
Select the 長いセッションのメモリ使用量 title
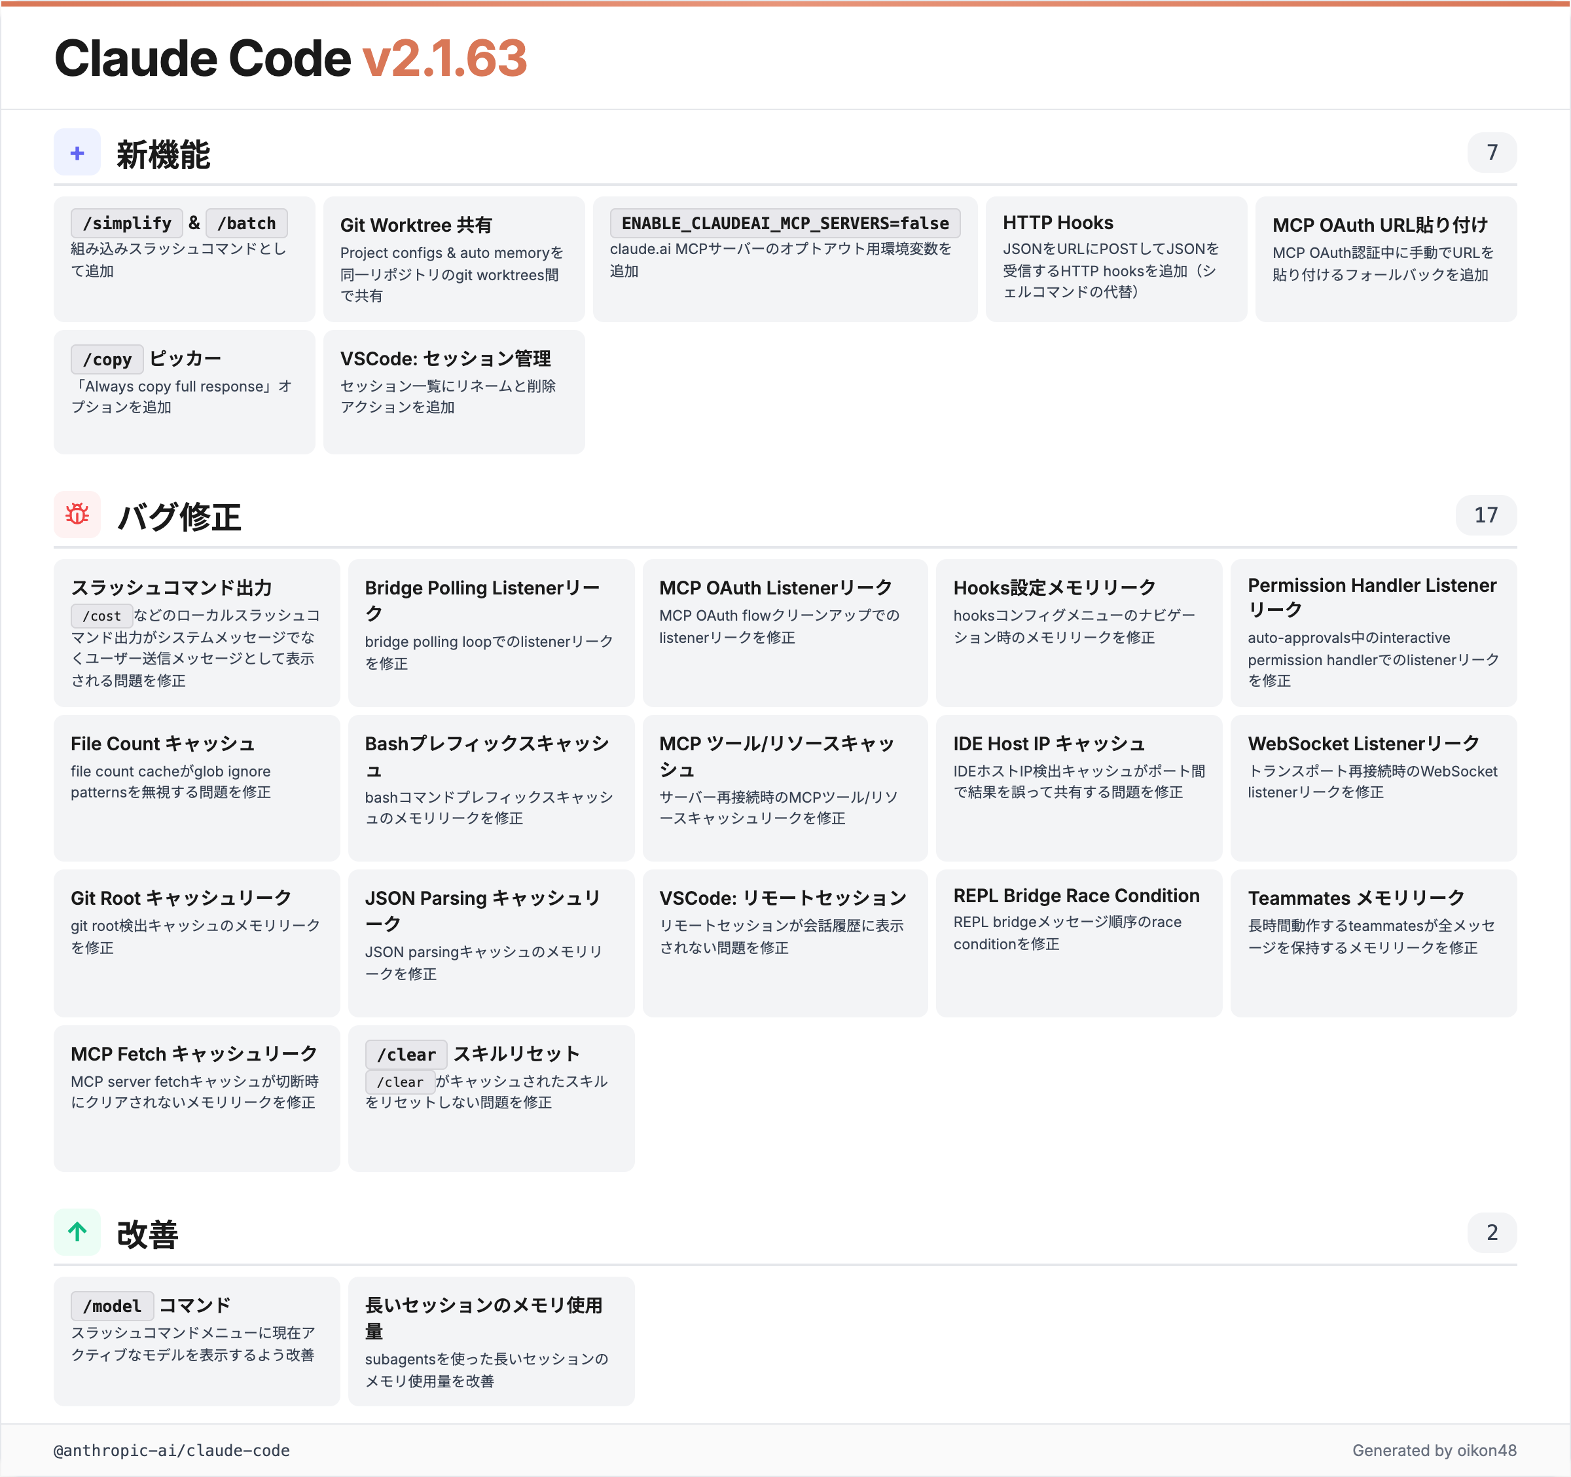coord(484,1318)
